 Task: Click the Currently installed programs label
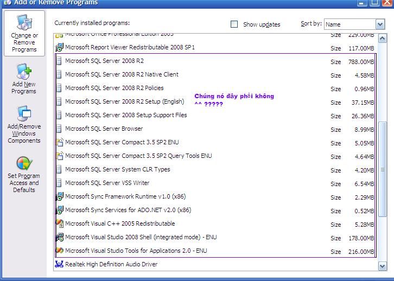coord(92,23)
